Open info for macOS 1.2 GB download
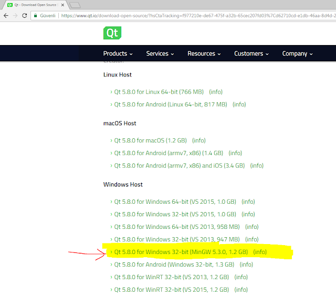336x298 pixels. [x=199, y=140]
